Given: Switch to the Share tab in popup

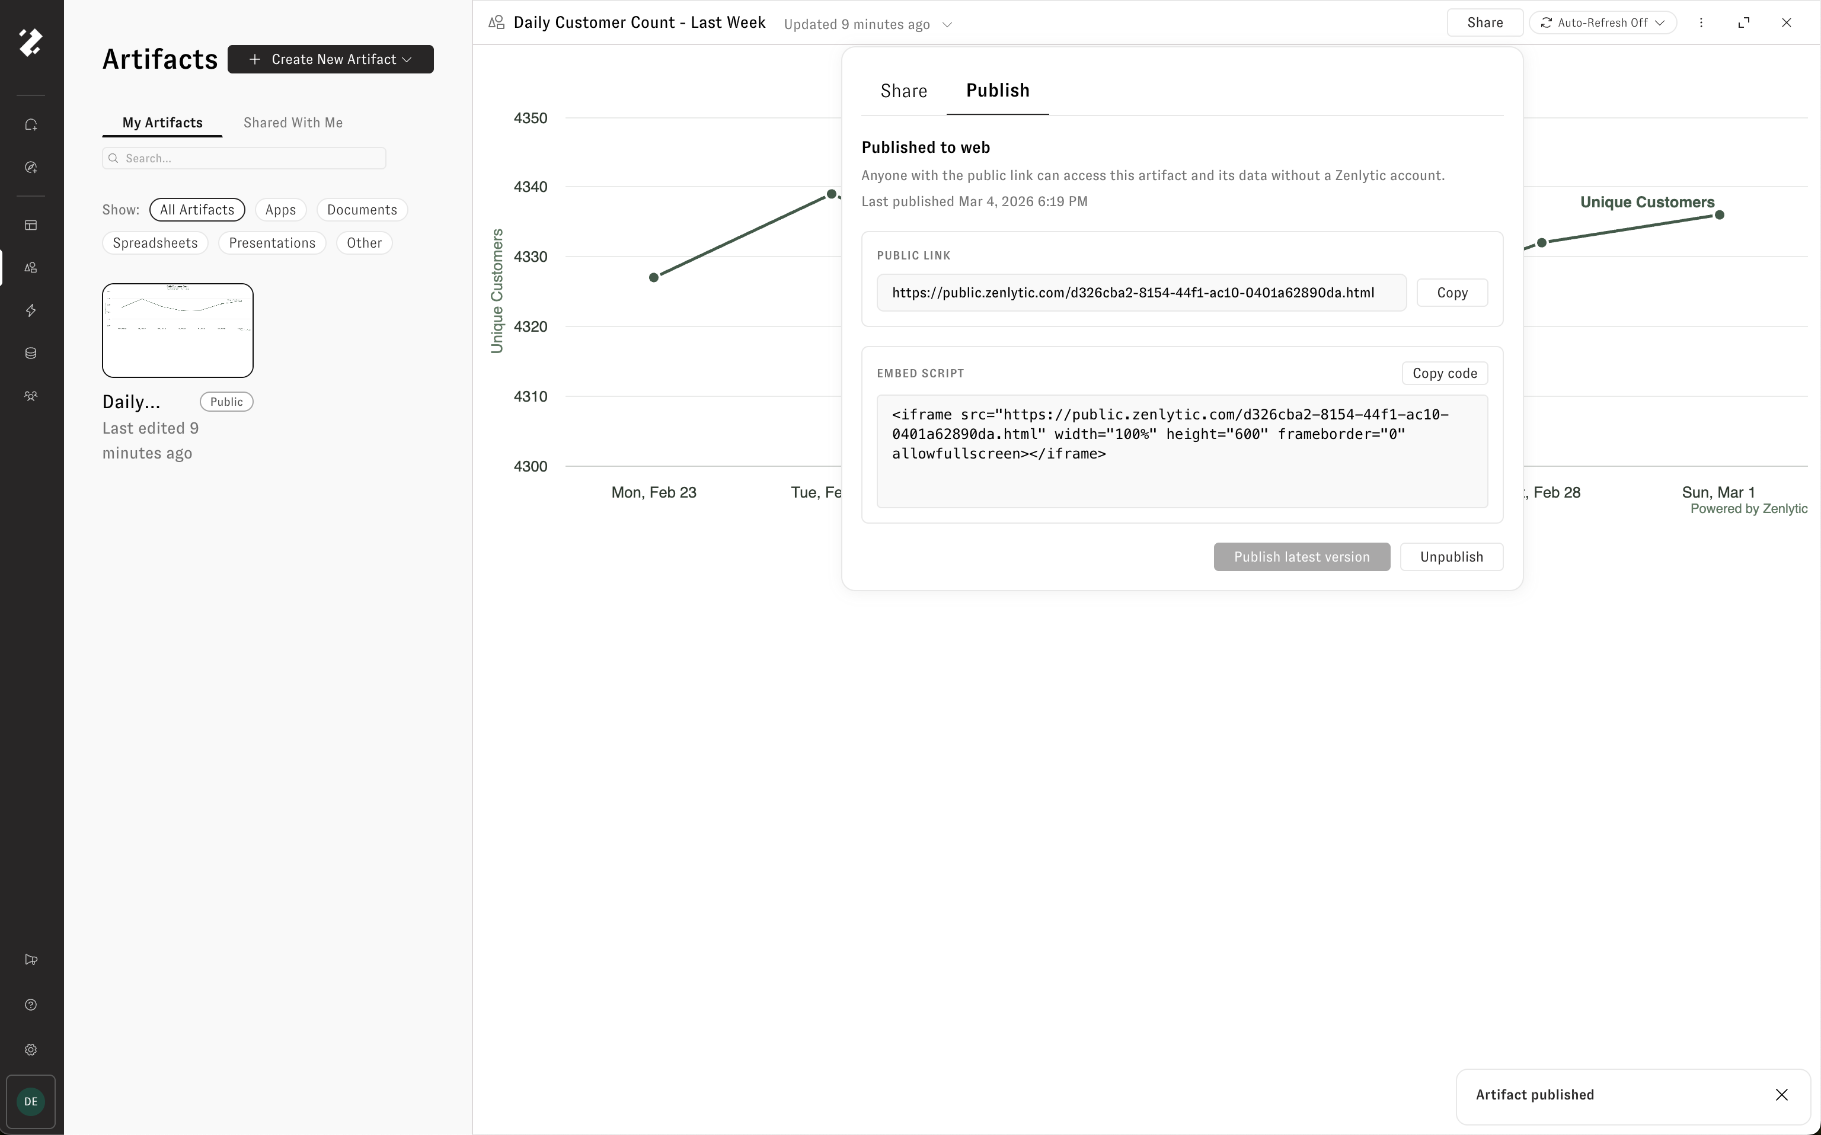Looking at the screenshot, I should pyautogui.click(x=903, y=91).
